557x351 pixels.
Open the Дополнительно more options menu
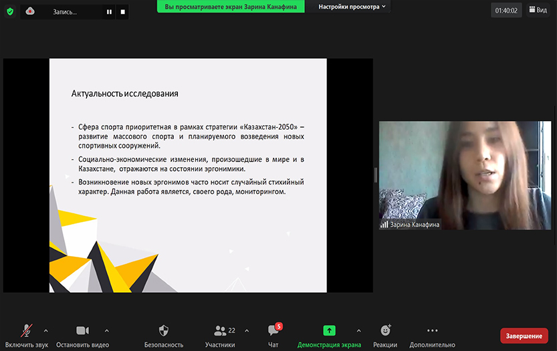click(433, 336)
